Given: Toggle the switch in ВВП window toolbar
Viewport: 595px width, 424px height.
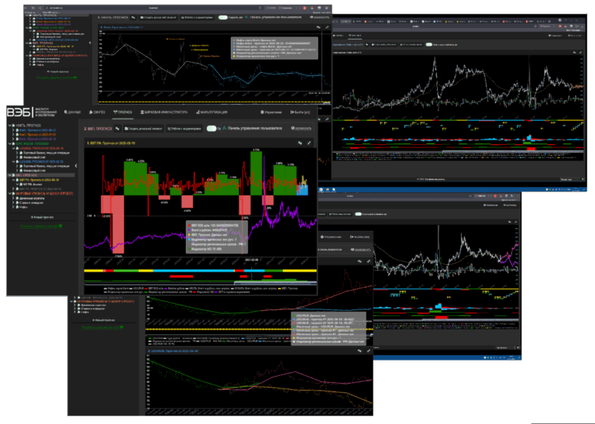Looking at the screenshot, I should (212, 129).
